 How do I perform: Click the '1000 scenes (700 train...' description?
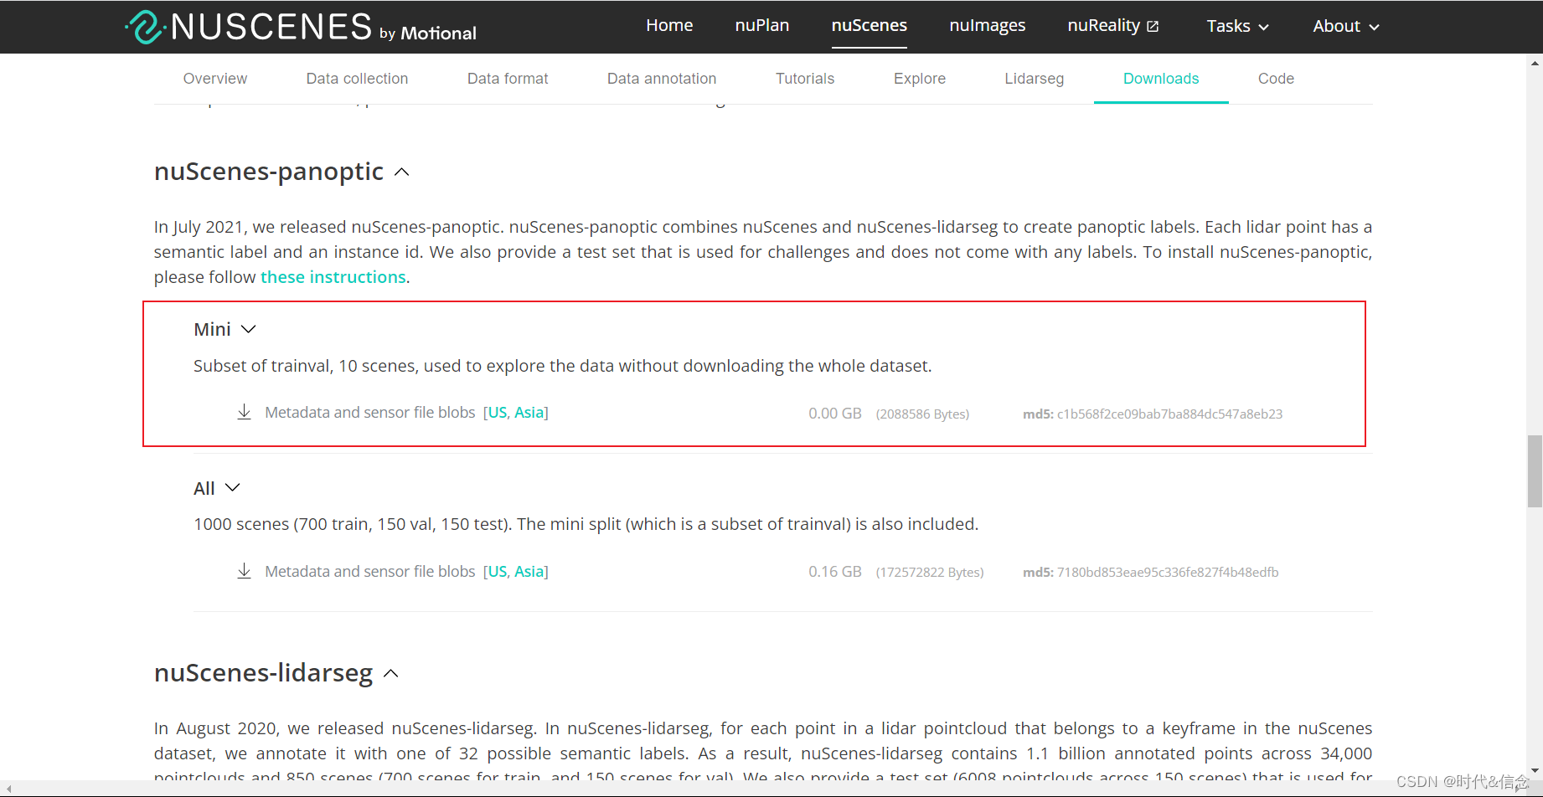tap(586, 524)
